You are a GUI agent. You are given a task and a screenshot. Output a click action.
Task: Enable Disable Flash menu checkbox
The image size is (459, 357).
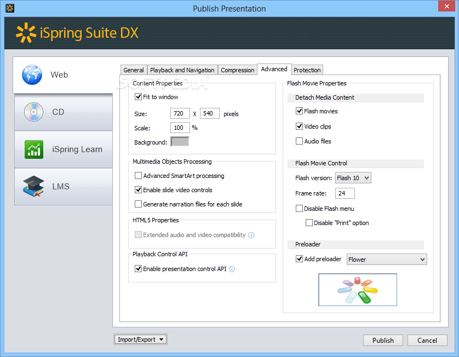click(x=299, y=209)
